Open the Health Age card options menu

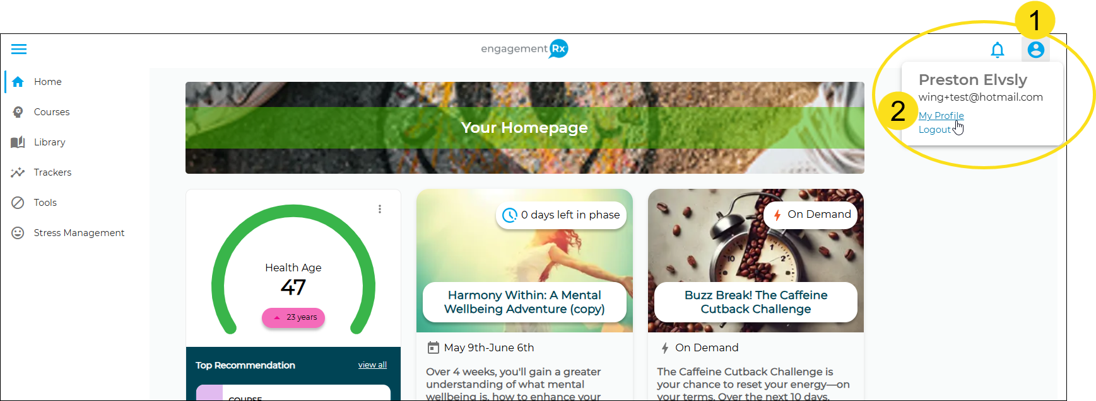pos(380,209)
